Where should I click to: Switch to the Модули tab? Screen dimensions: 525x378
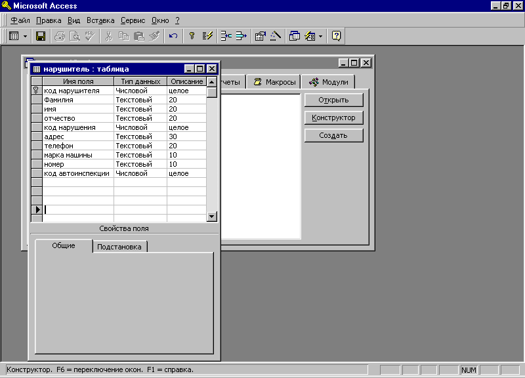coord(328,82)
